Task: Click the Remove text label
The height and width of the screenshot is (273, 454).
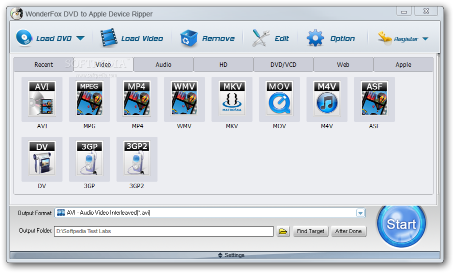Action: (x=218, y=38)
